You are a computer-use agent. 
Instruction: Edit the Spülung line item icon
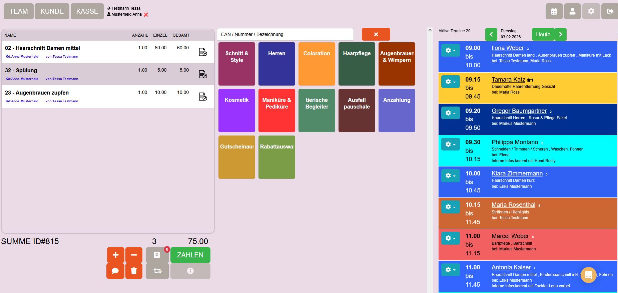[203, 74]
